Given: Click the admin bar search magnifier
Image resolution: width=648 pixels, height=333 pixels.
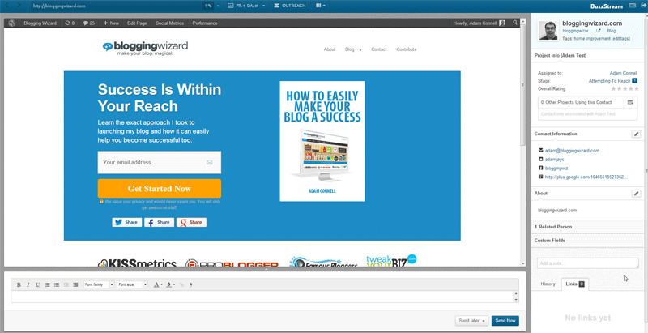Looking at the screenshot, I should (x=515, y=23).
